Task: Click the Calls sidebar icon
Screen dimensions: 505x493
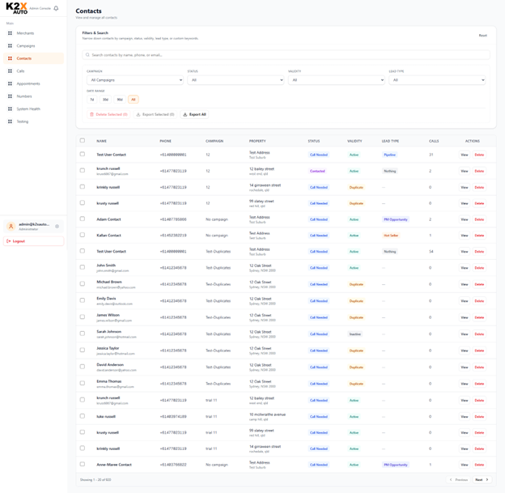Action: coord(10,71)
